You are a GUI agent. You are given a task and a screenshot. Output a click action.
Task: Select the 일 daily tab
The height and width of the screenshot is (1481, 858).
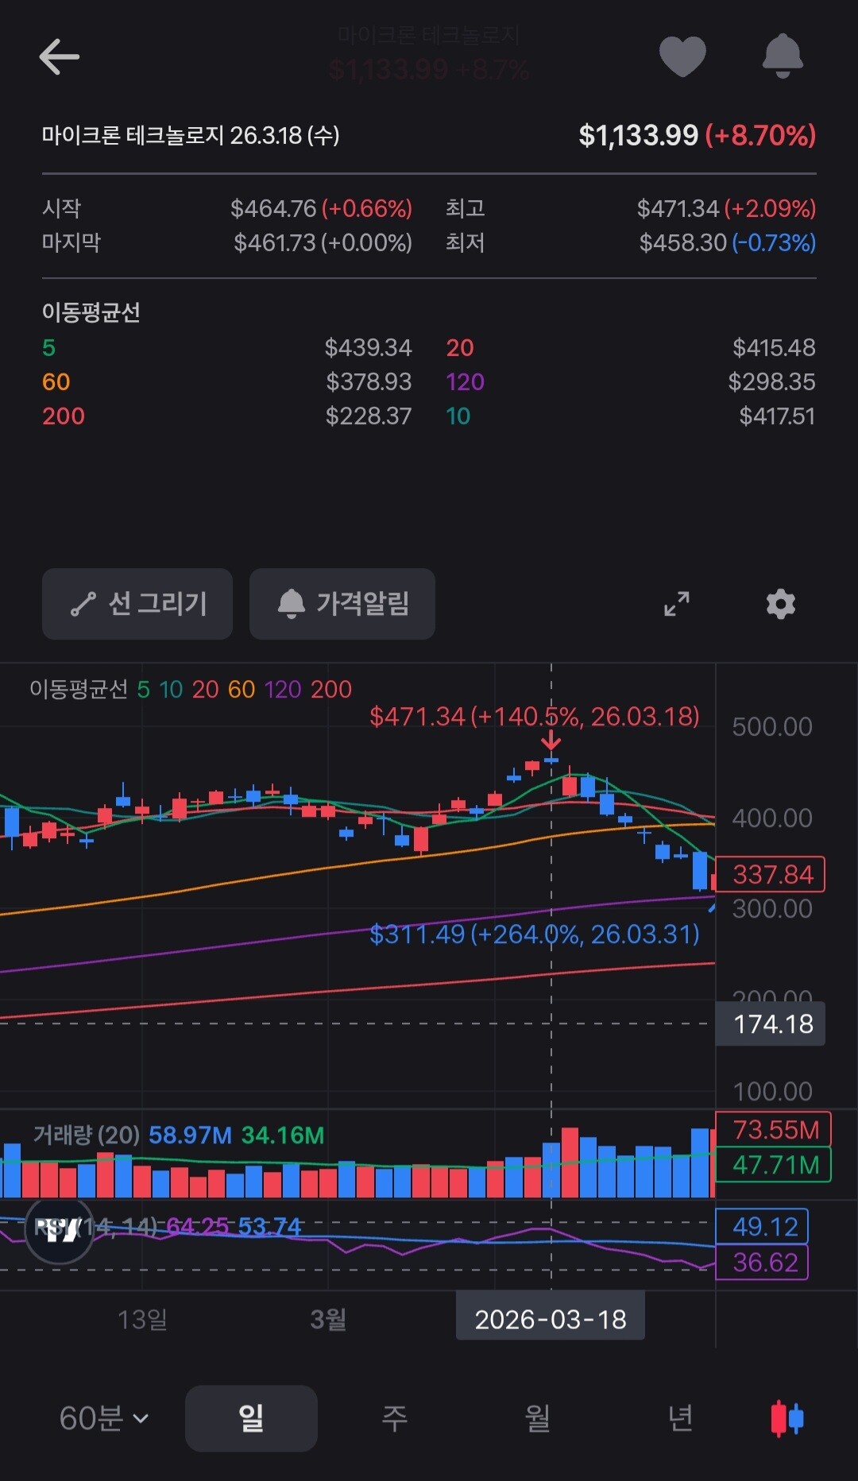point(251,1418)
